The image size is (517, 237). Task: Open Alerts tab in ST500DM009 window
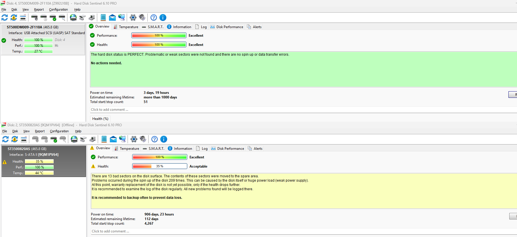click(x=254, y=27)
